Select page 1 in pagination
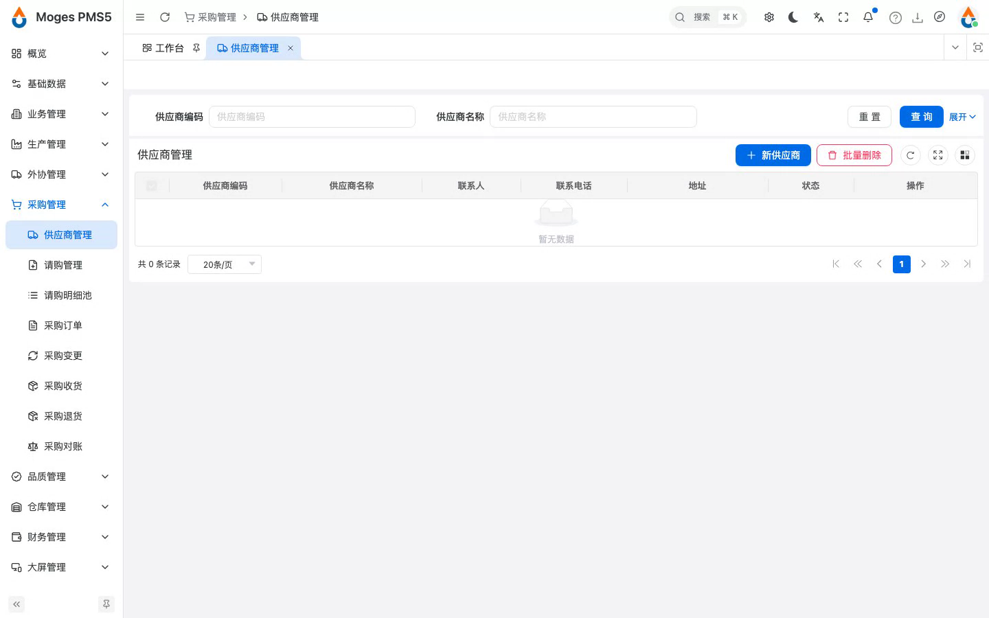Image resolution: width=989 pixels, height=618 pixels. (902, 264)
